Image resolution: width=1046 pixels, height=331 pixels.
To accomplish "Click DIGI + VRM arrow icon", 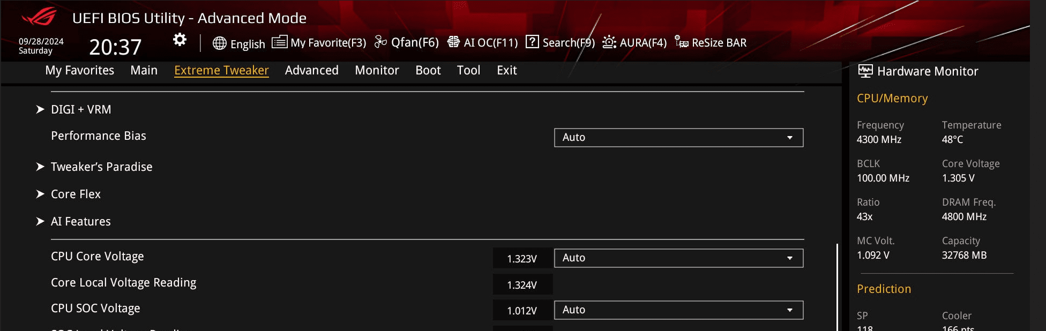I will [40, 109].
